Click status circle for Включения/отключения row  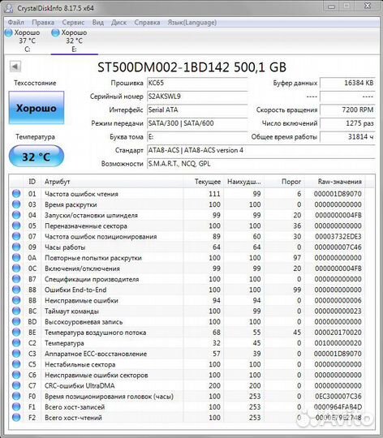point(16,268)
